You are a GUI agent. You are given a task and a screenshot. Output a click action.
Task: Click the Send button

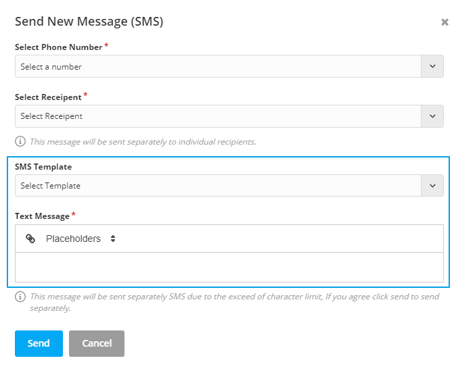point(39,343)
